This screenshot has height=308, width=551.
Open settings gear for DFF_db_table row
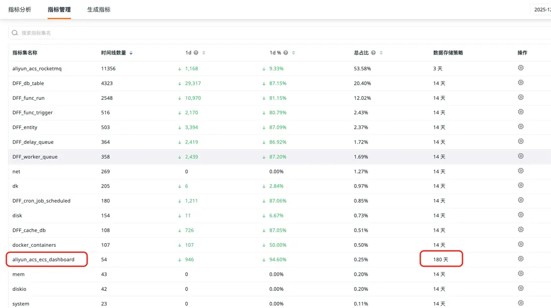[521, 83]
